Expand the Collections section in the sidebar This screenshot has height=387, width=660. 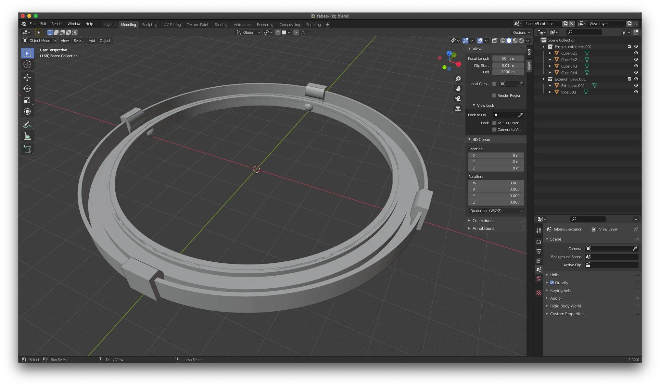click(482, 220)
